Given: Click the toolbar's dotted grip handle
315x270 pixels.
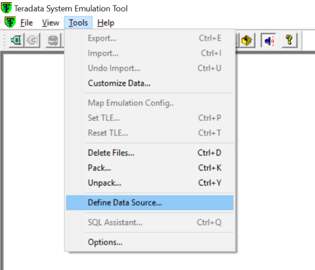Looking at the screenshot, I should (4, 41).
